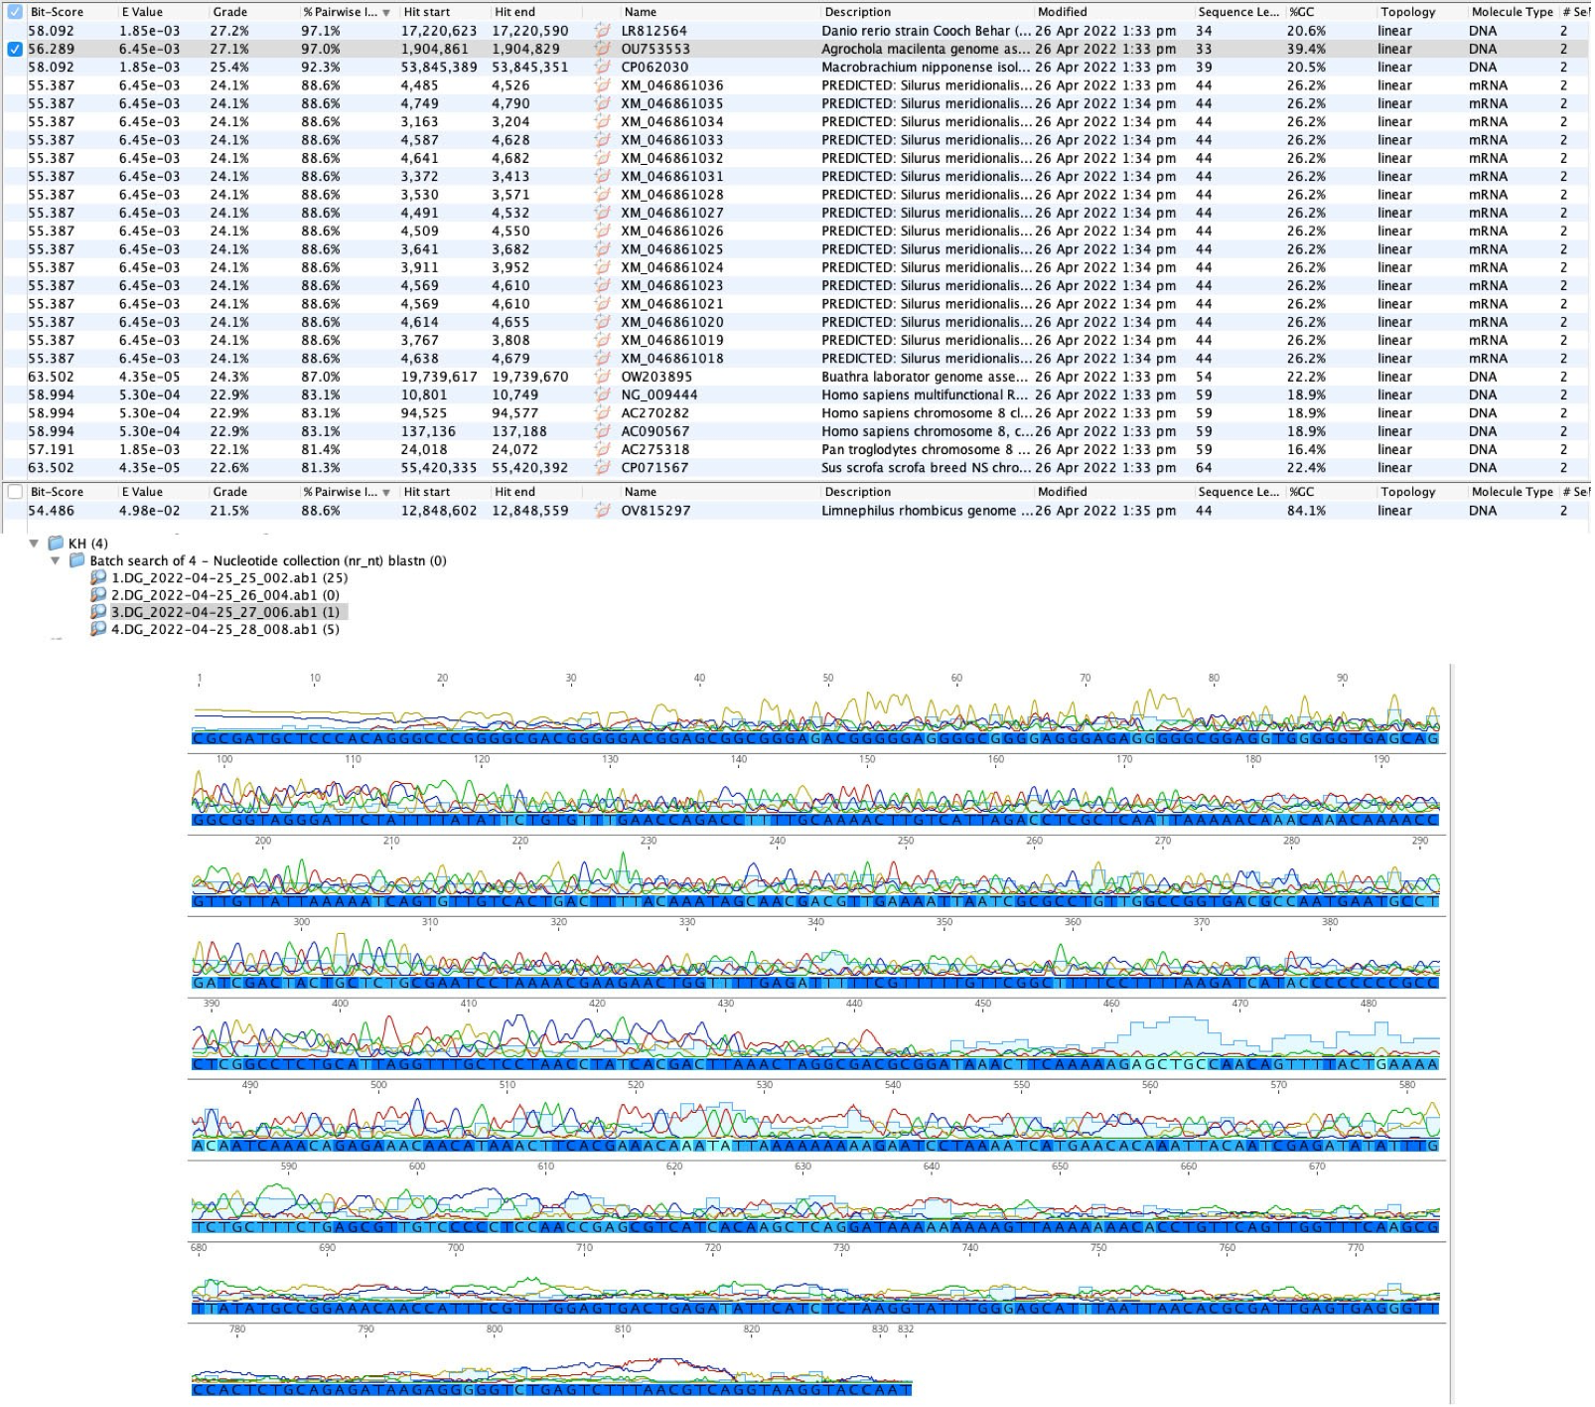
Task: Click the sort arrow on lower % Pairwise column
Action: [x=386, y=493]
